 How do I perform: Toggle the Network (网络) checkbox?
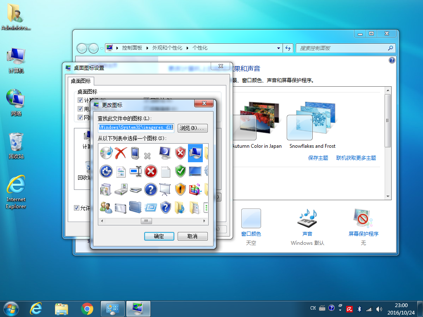pyautogui.click(x=80, y=117)
